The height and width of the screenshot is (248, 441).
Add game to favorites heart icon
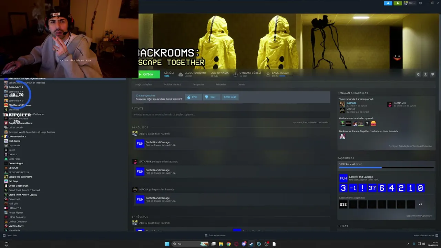433,74
